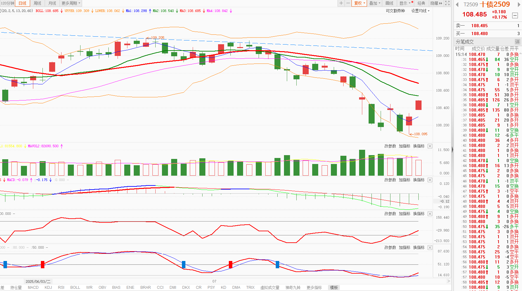
Task: Go to previous contract arrow beside T2509
Action: click(x=457, y=4)
